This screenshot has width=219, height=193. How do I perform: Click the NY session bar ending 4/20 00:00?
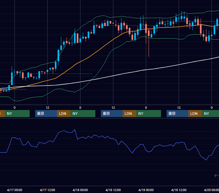coord(211,114)
